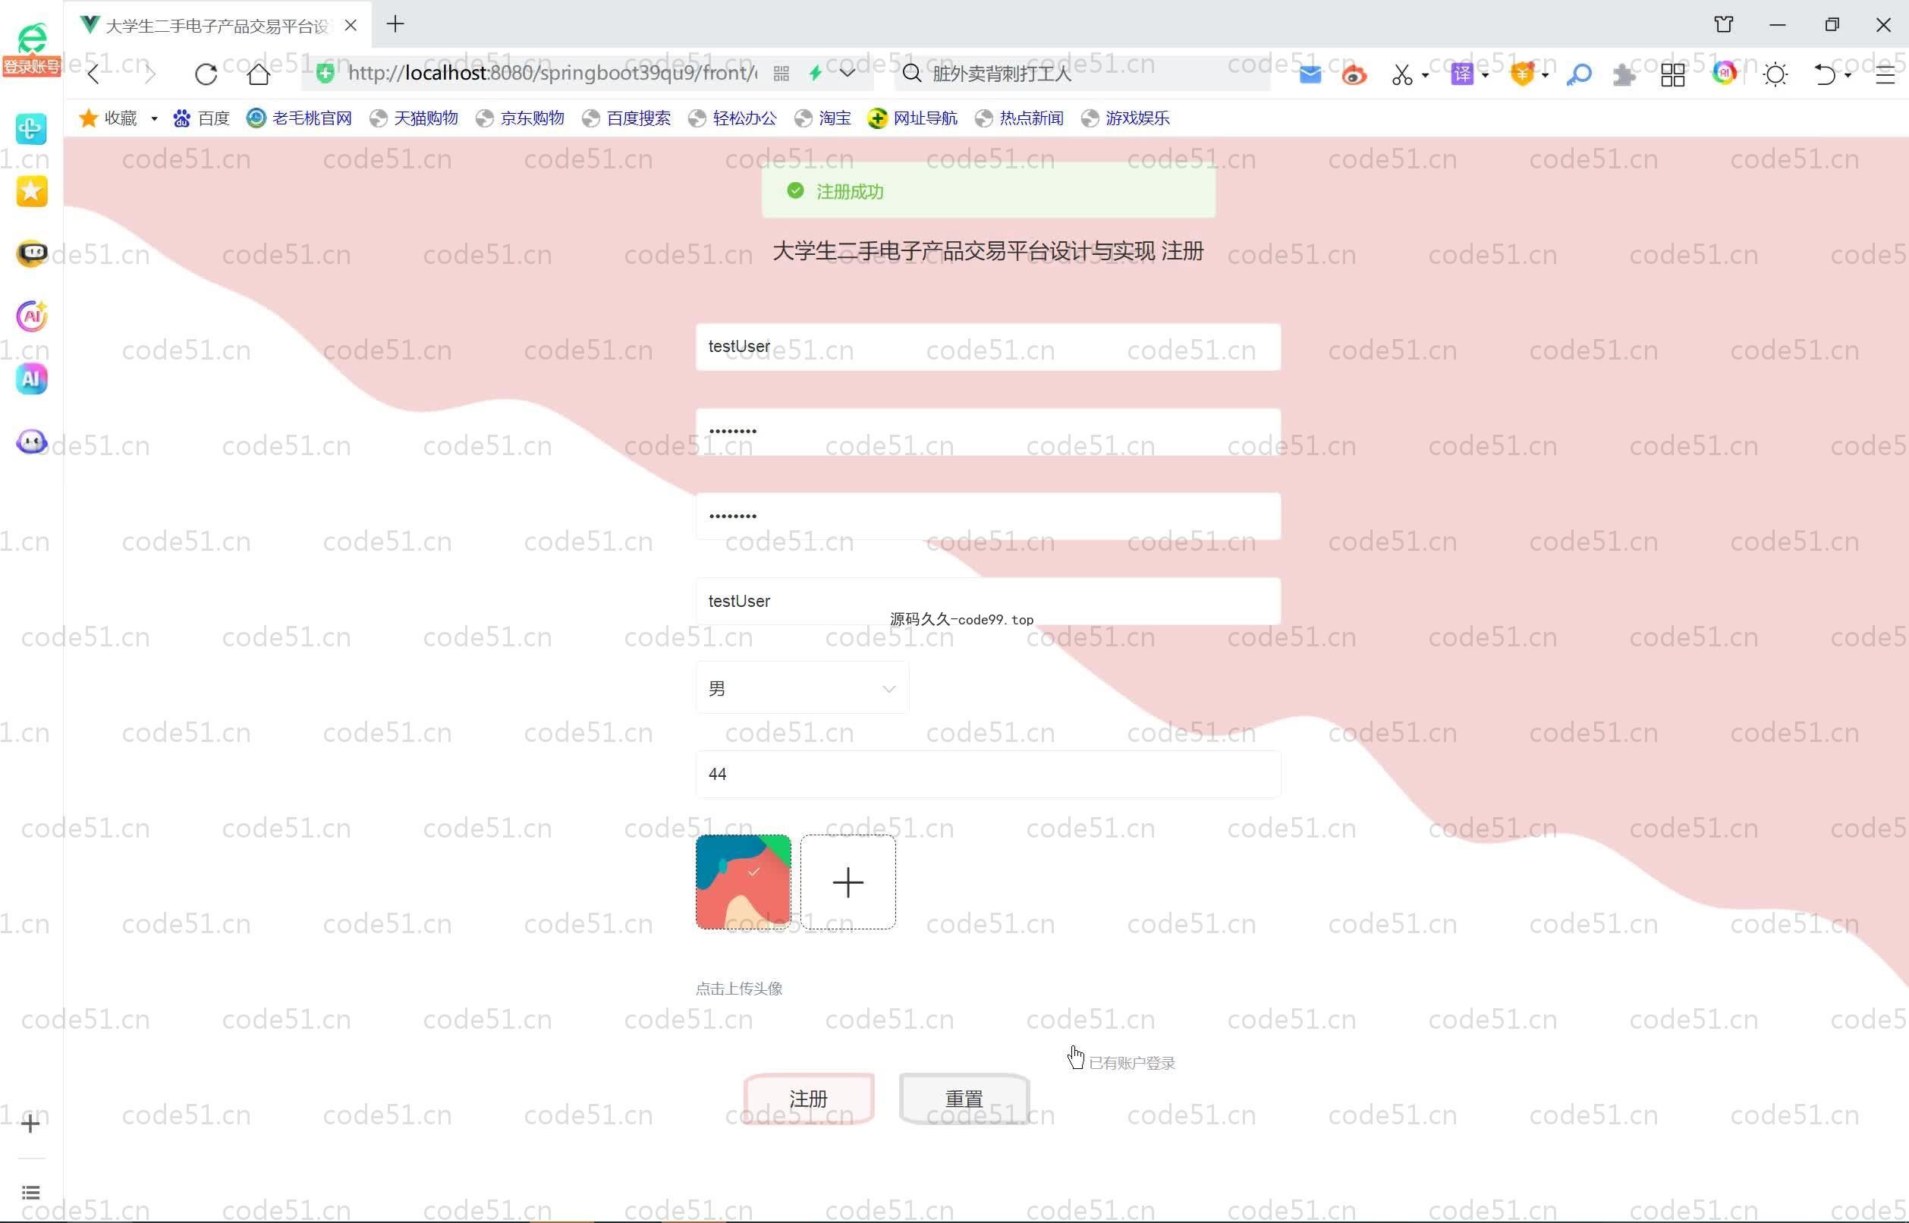Click the colorful AI circle toolbar icon

pyautogui.click(x=1724, y=74)
